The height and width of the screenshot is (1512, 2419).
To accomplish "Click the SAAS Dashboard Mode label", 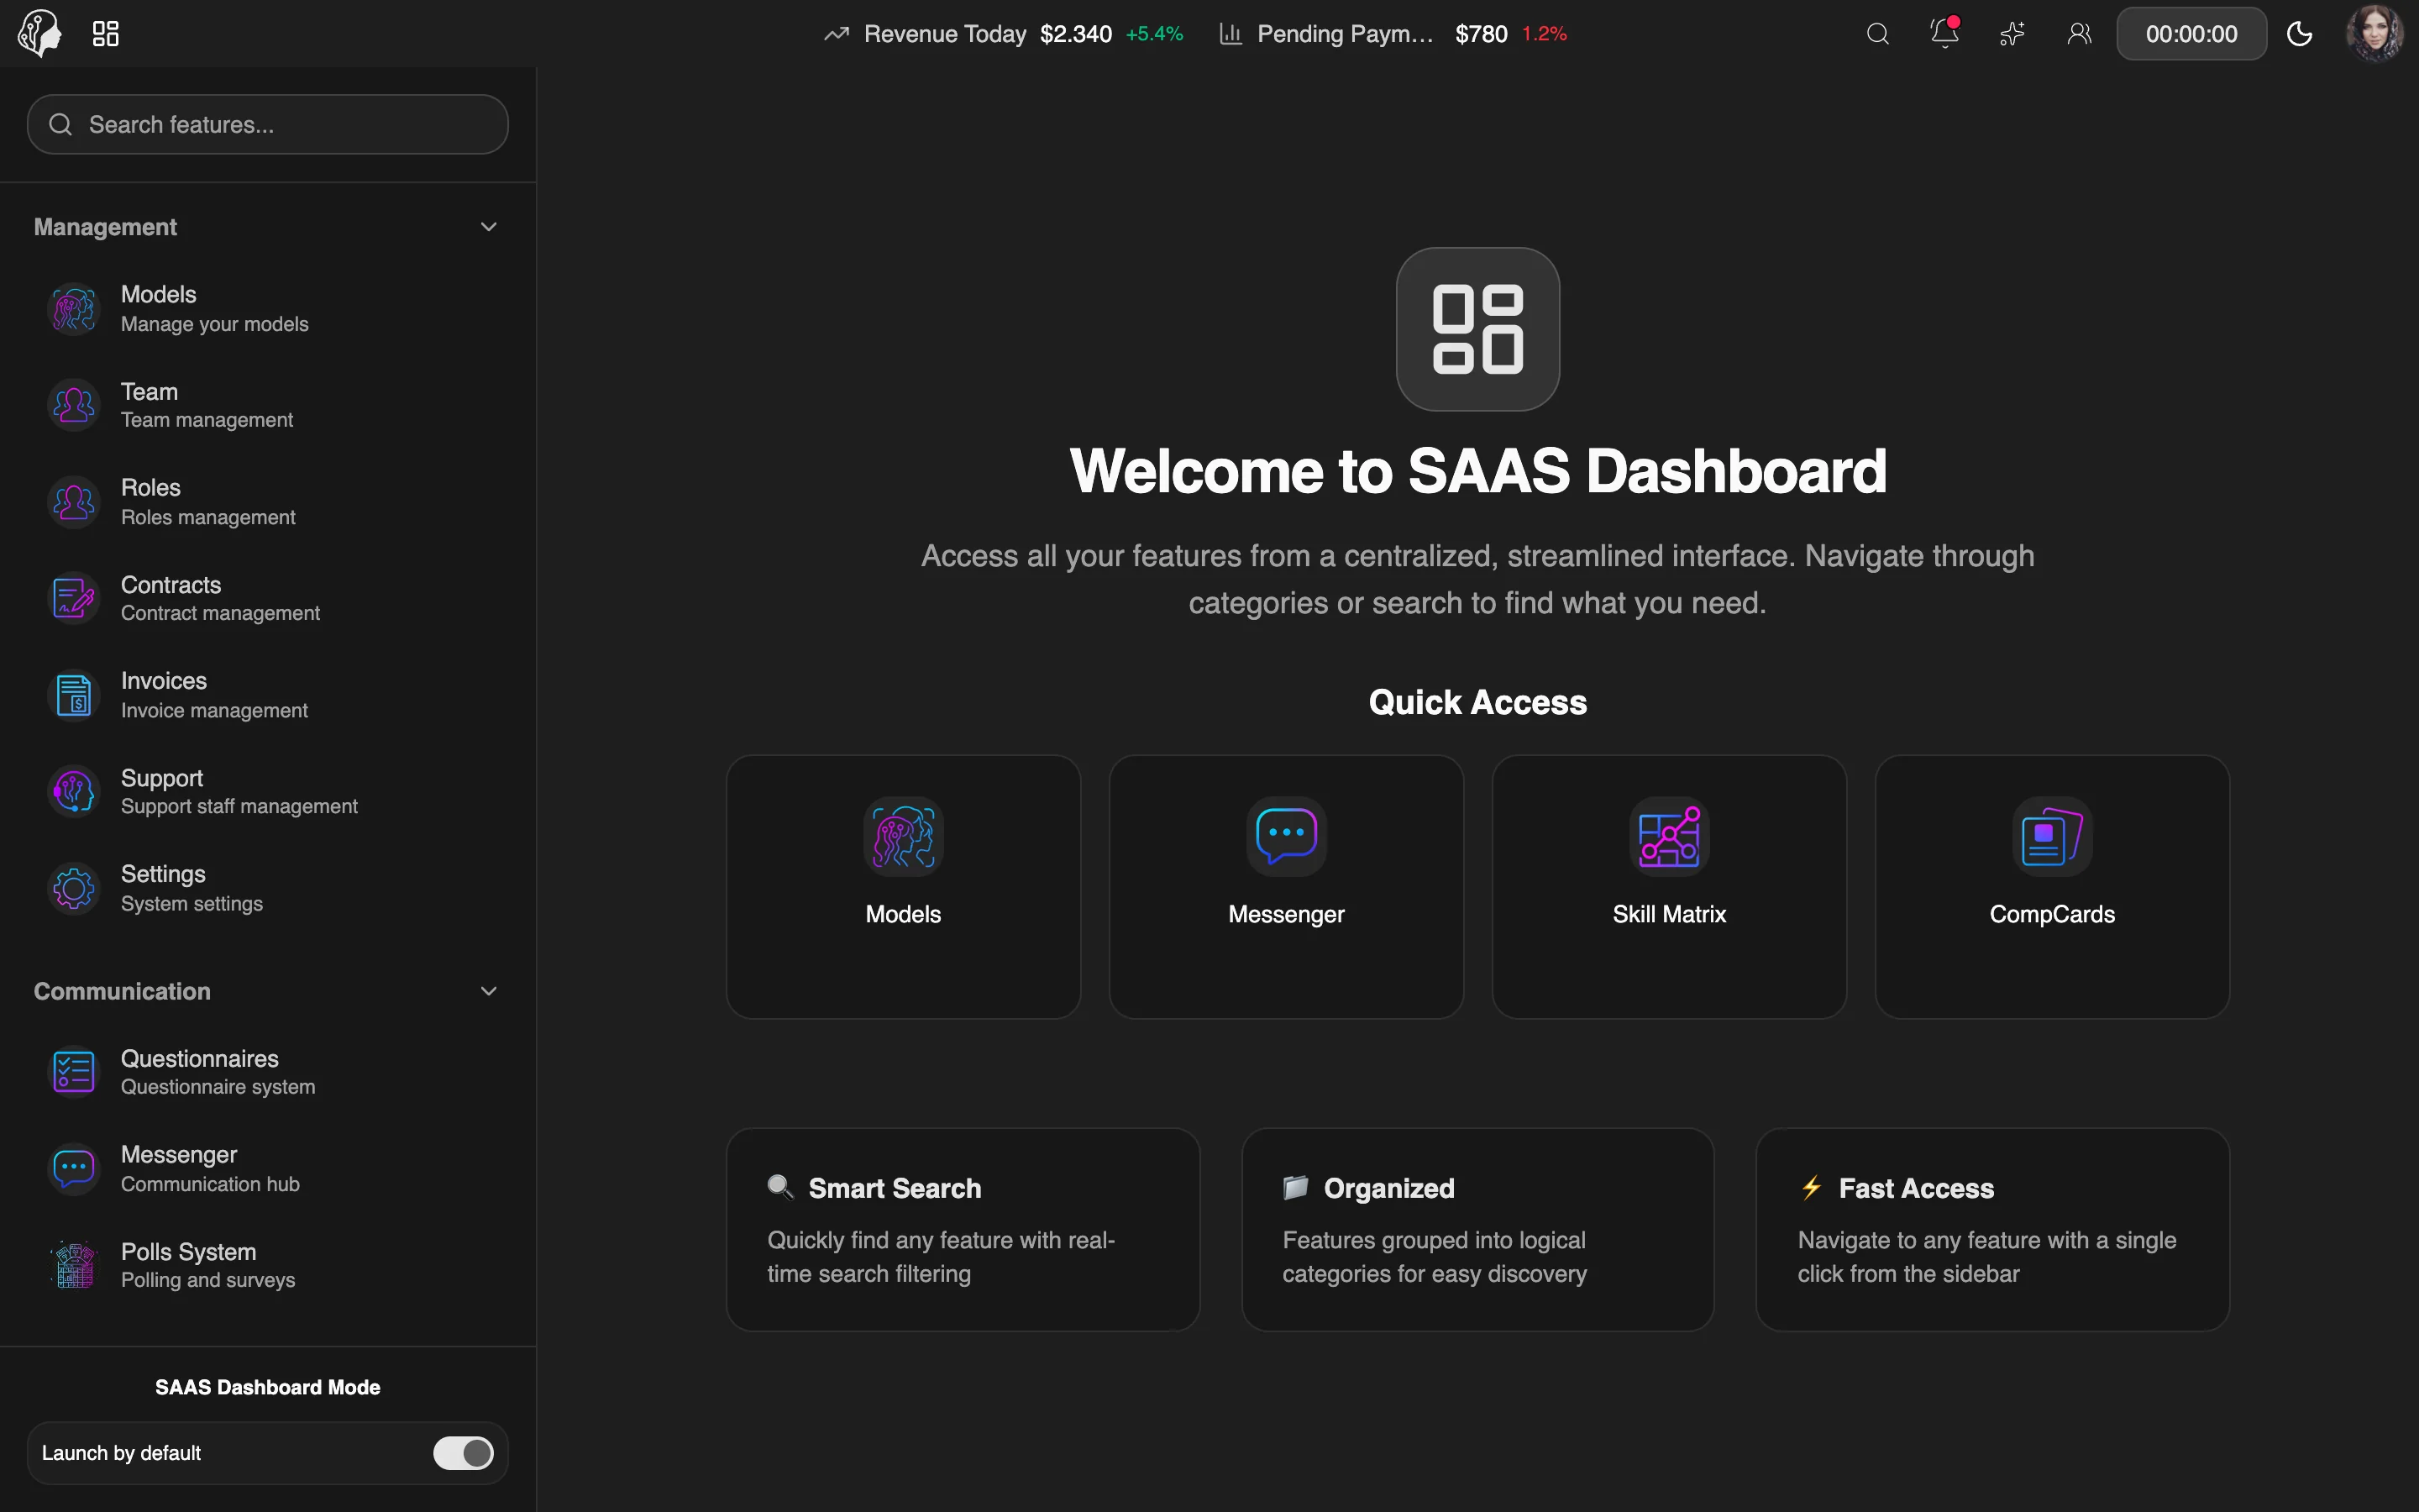I will (268, 1387).
